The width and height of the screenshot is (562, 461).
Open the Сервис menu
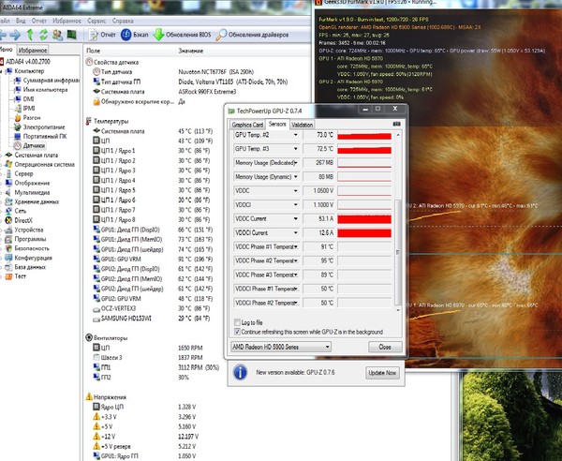tap(96, 21)
